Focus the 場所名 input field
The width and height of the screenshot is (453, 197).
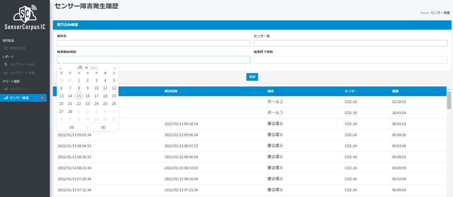[x=154, y=43]
